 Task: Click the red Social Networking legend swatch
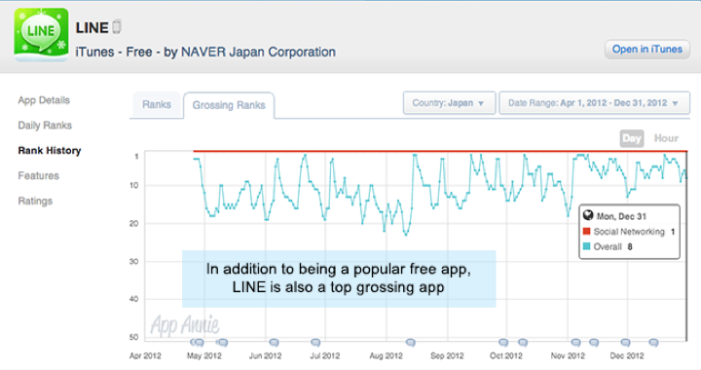pyautogui.click(x=586, y=231)
